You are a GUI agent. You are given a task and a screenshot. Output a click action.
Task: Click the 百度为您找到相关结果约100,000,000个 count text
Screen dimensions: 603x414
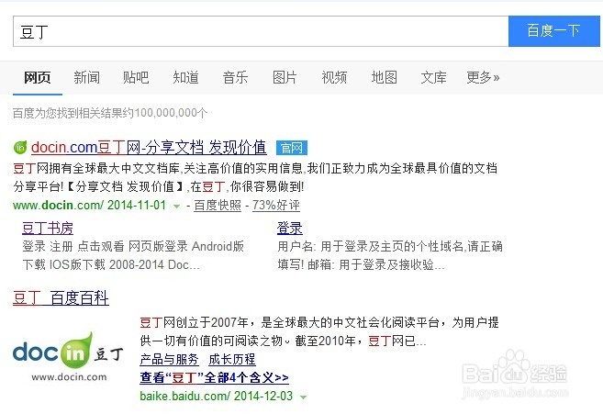110,113
